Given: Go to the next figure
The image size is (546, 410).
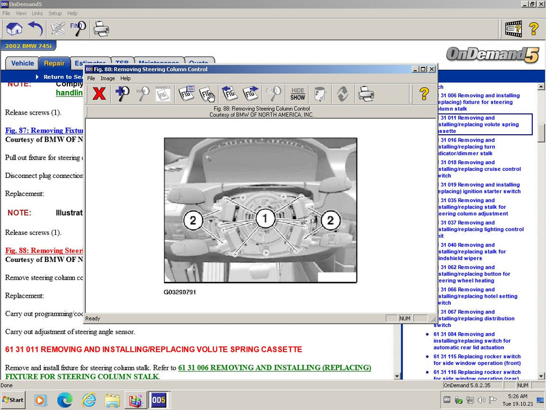Looking at the screenshot, I should (x=251, y=93).
